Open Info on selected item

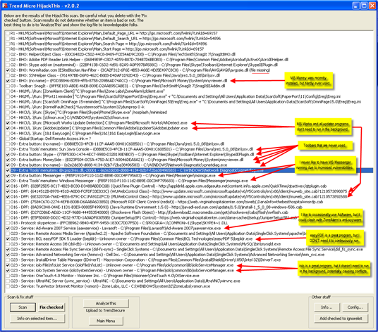[x=37, y=319]
